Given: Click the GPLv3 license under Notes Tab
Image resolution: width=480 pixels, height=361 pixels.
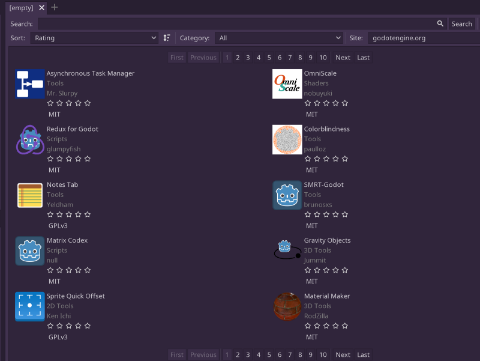Looking at the screenshot, I should coord(58,226).
